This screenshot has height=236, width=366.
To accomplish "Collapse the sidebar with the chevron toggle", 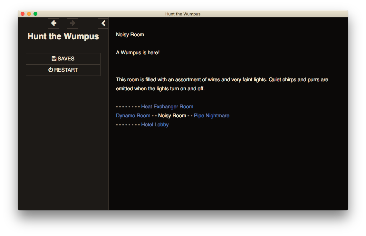I will [103, 23].
